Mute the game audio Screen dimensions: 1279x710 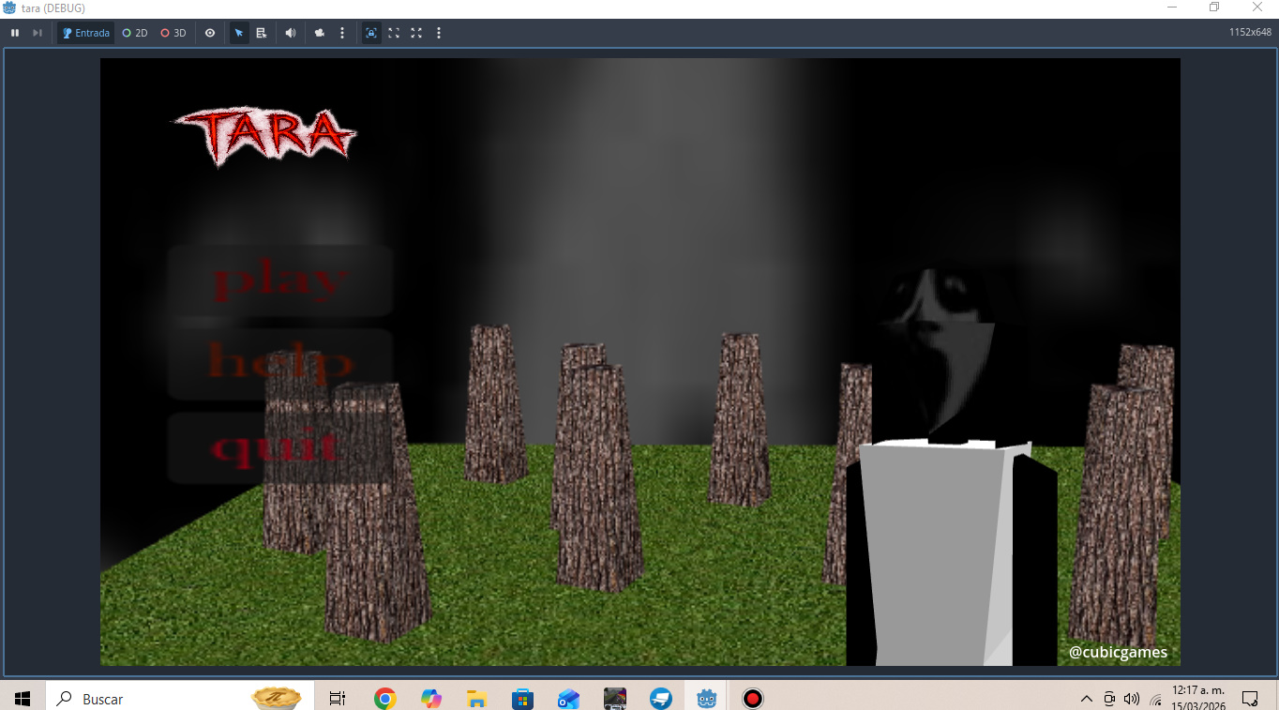291,33
